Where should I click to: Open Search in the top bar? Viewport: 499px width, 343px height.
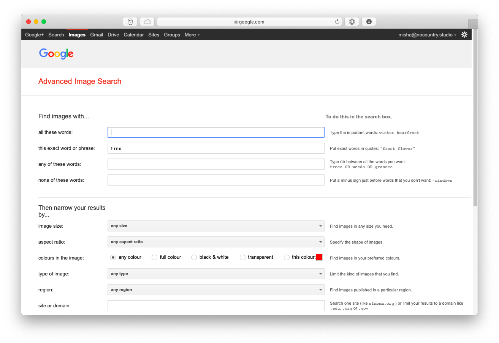56,35
